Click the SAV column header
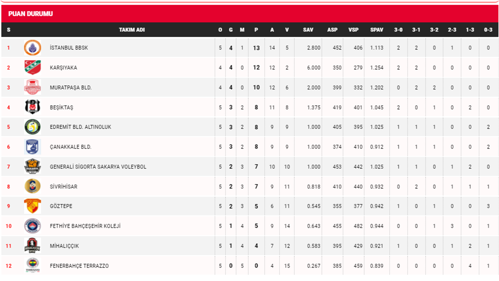Screen dimensions: 499x281 click(x=308, y=30)
